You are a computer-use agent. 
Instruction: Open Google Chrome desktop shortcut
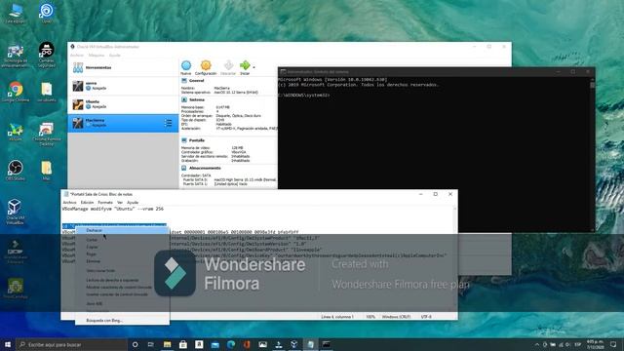pyautogui.click(x=16, y=92)
